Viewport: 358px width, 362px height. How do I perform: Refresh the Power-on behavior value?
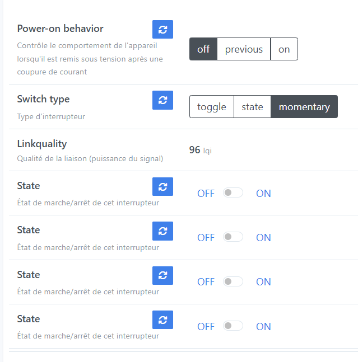pyautogui.click(x=162, y=29)
